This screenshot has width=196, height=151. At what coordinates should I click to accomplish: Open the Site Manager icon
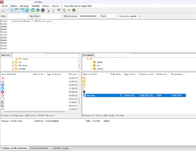click(x=3, y=10)
